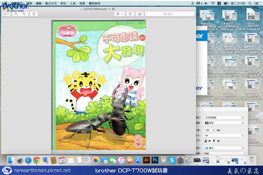Open the 彩色 color type dropdown

point(224,123)
